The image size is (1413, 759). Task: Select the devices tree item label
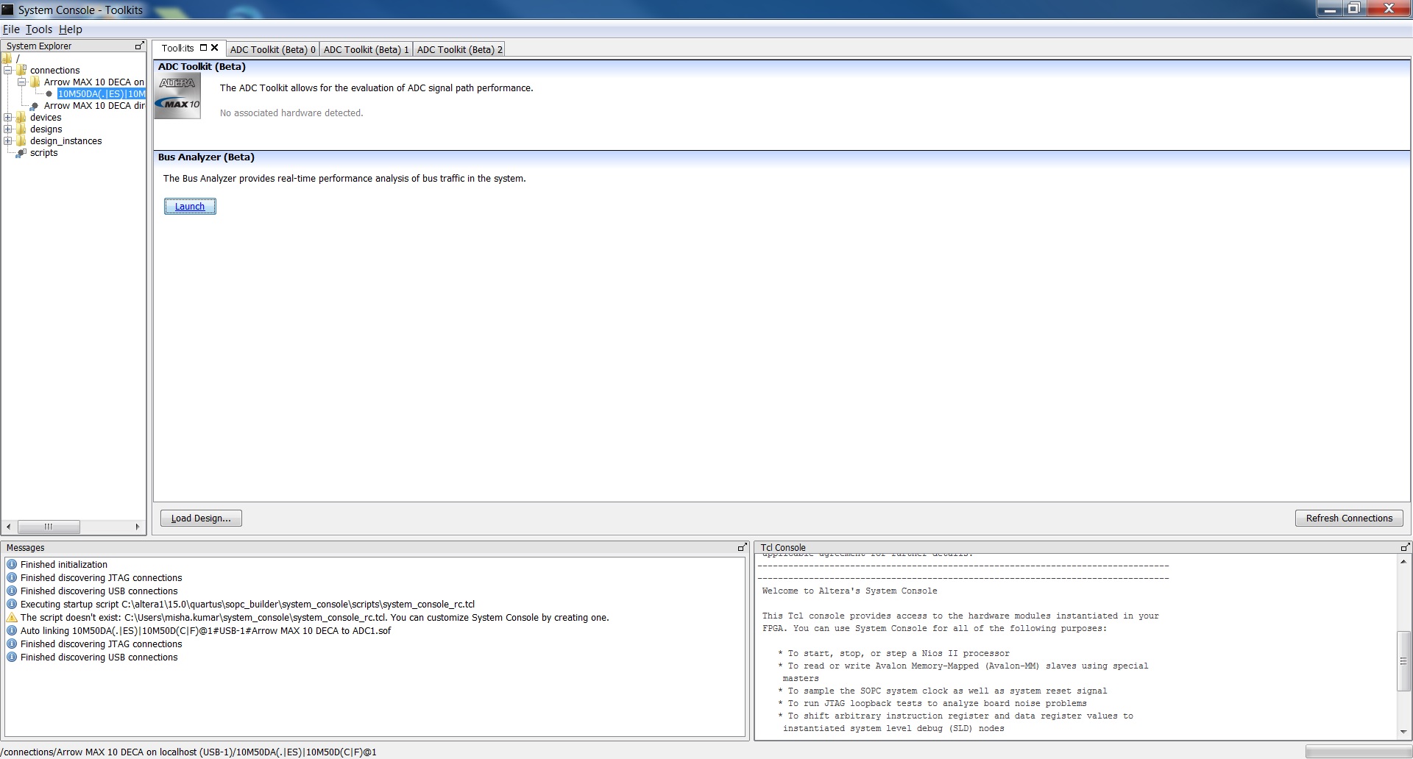coord(46,117)
